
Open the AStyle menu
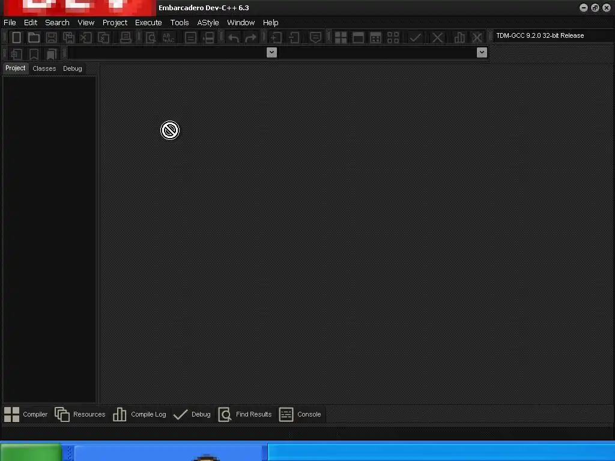[x=208, y=22]
